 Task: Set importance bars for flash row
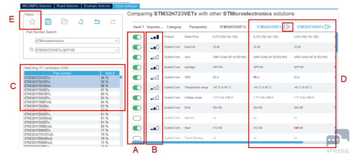point(155,128)
